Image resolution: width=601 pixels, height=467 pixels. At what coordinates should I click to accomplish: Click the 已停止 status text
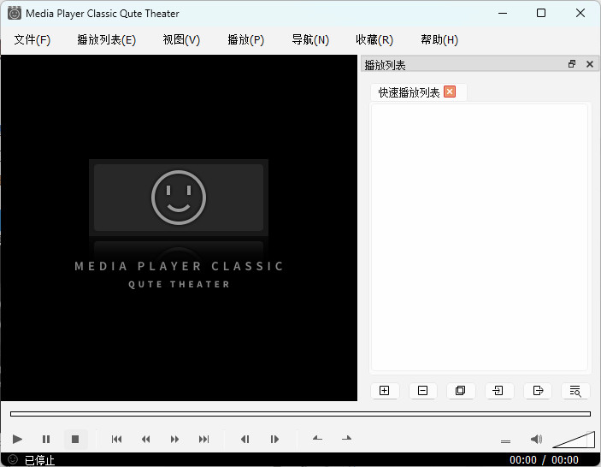click(39, 460)
